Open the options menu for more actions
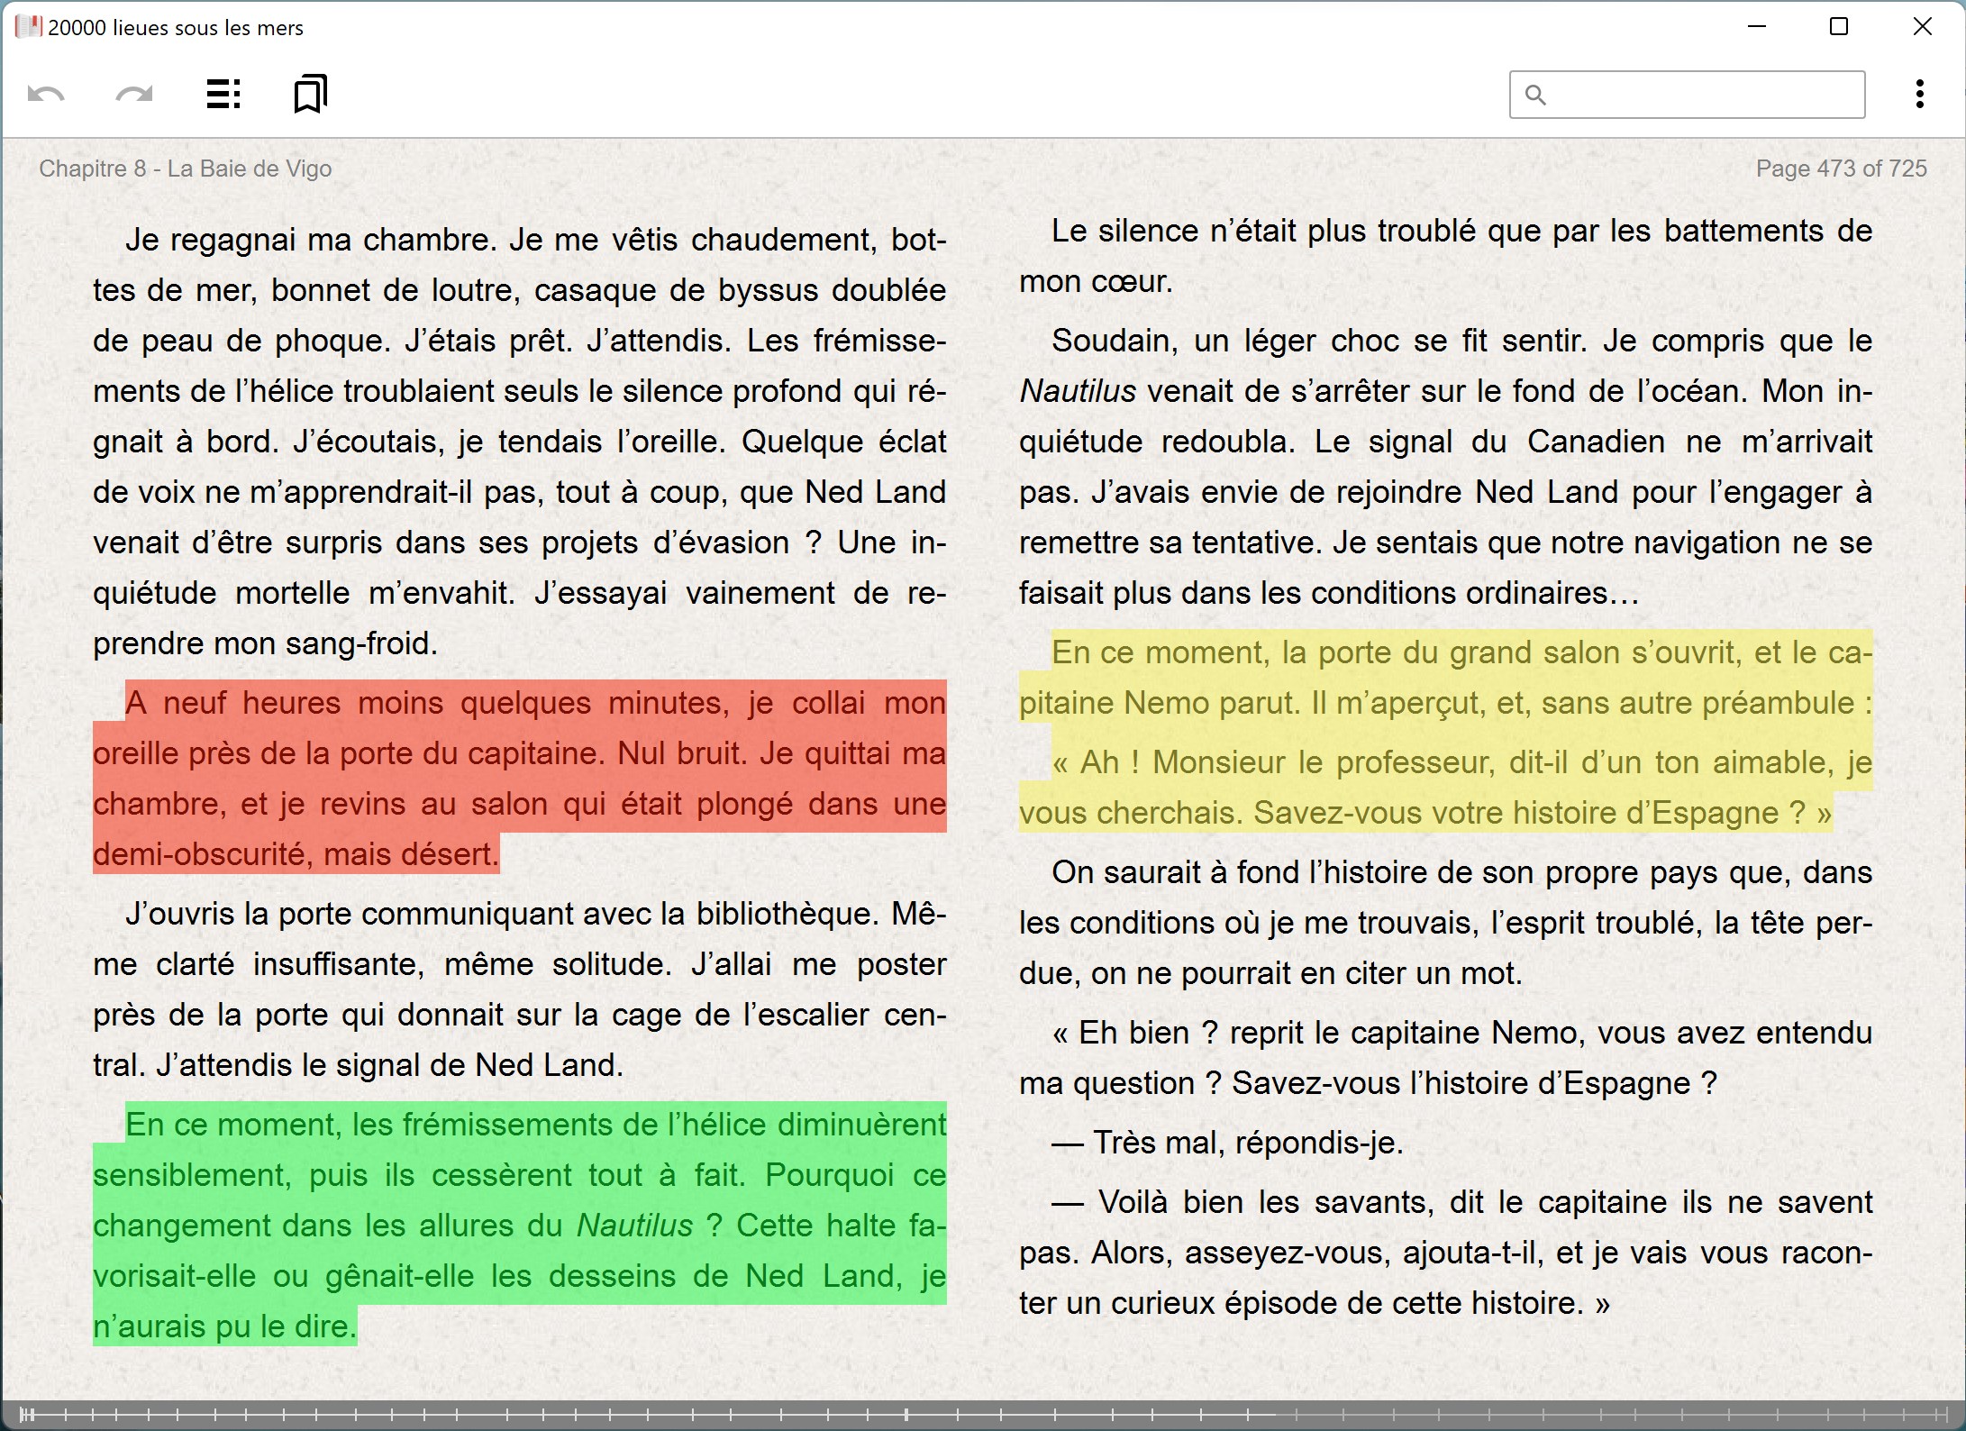Viewport: 1966px width, 1431px height. pos(1920,94)
